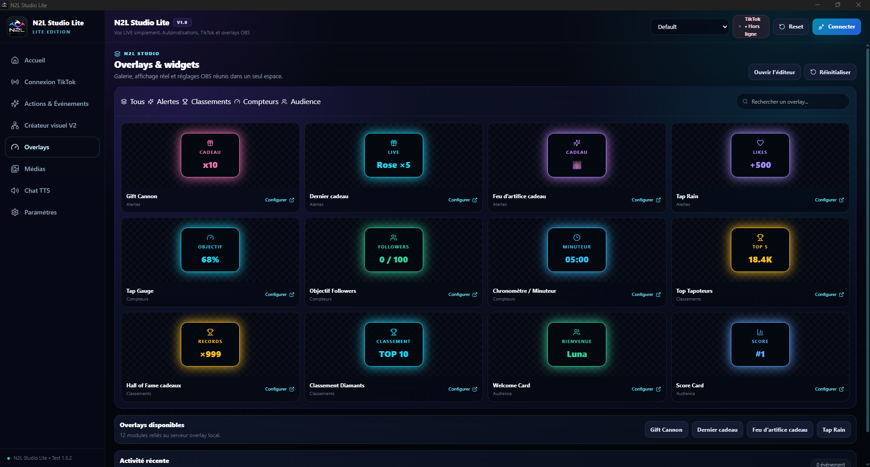
Task: Configure Feu d'artifice cadeau overlay
Action: [646, 200]
